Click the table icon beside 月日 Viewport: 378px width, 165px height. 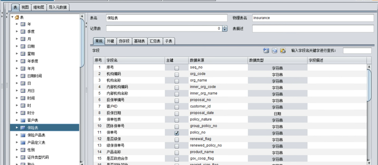(x=23, y=91)
